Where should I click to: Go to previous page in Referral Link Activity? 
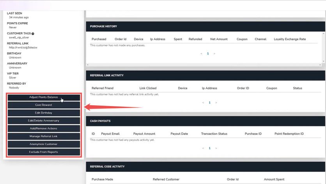203,103
